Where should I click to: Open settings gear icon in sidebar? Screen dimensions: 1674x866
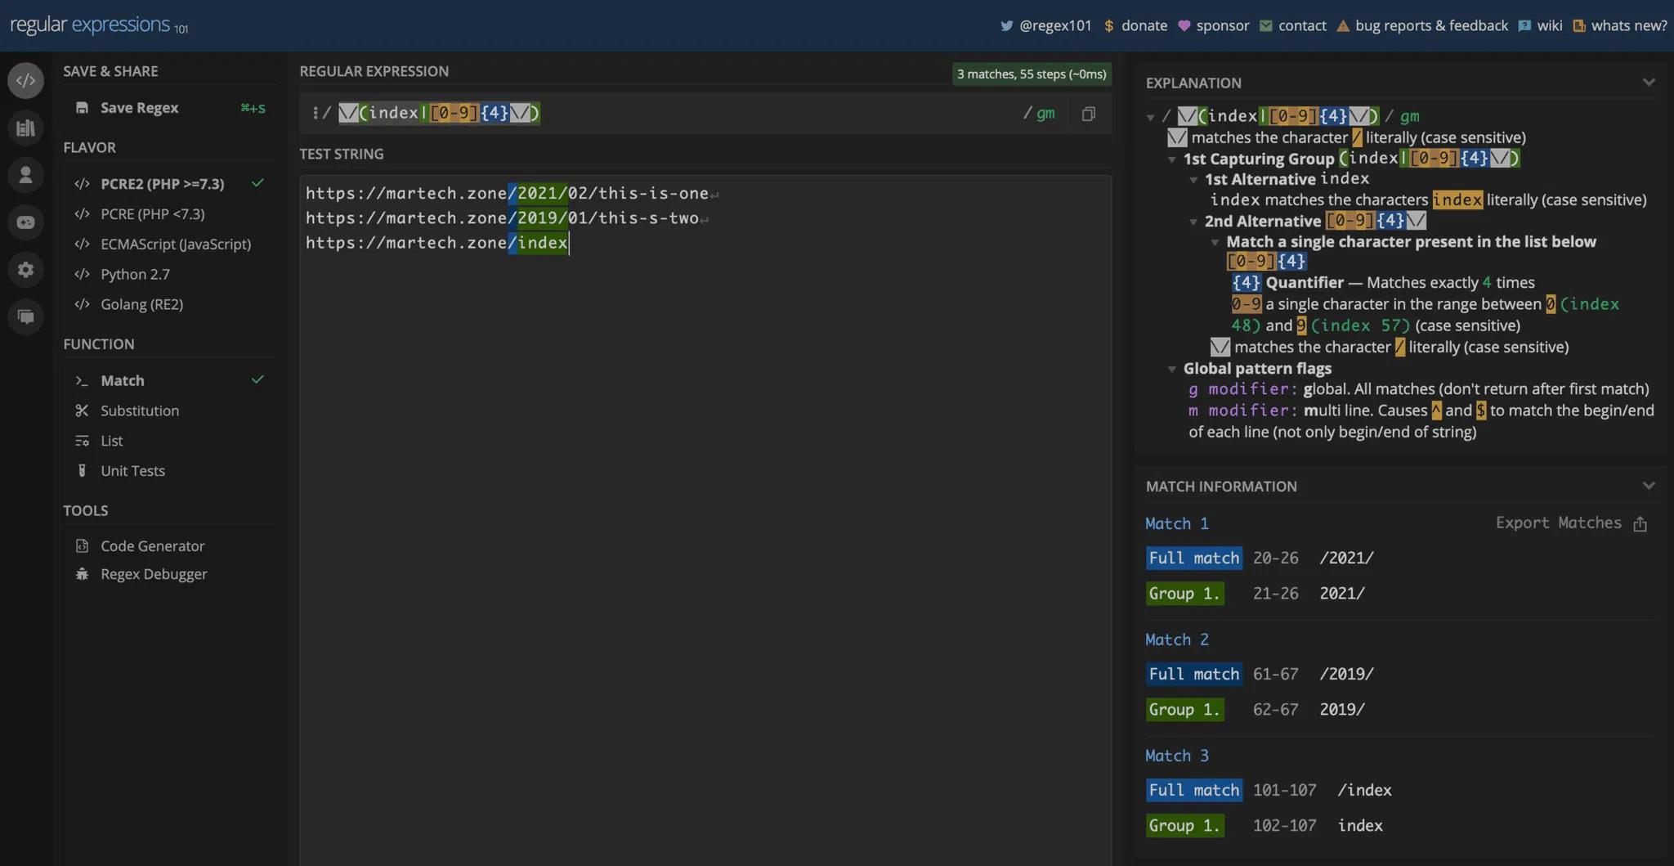pyautogui.click(x=26, y=270)
